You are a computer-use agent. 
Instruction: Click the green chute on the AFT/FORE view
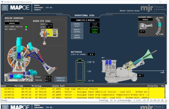click(148, 55)
